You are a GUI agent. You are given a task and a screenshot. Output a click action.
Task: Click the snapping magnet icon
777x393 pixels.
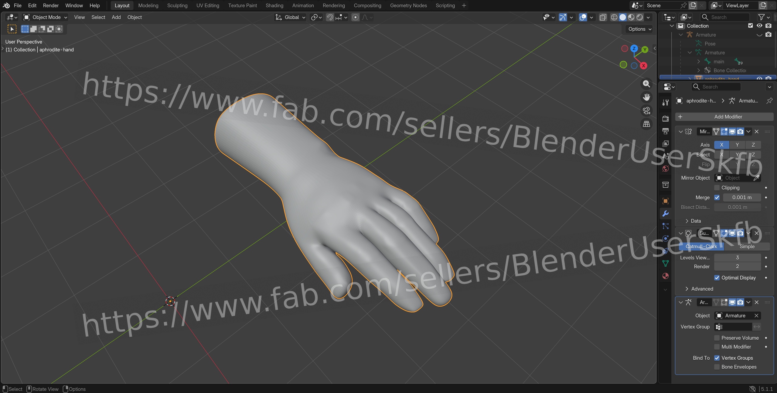pyautogui.click(x=330, y=17)
